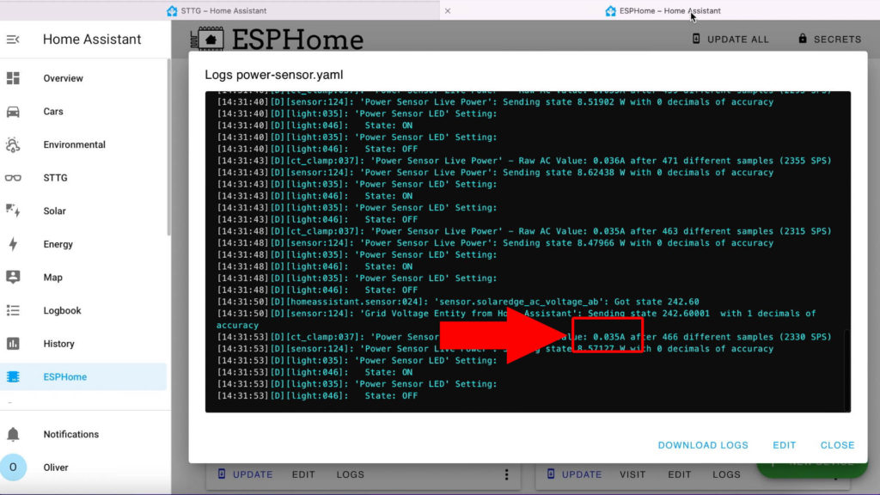Click the log line 'Sending state 8.47966 W'
This screenshot has width=880, height=495.
tap(495, 243)
